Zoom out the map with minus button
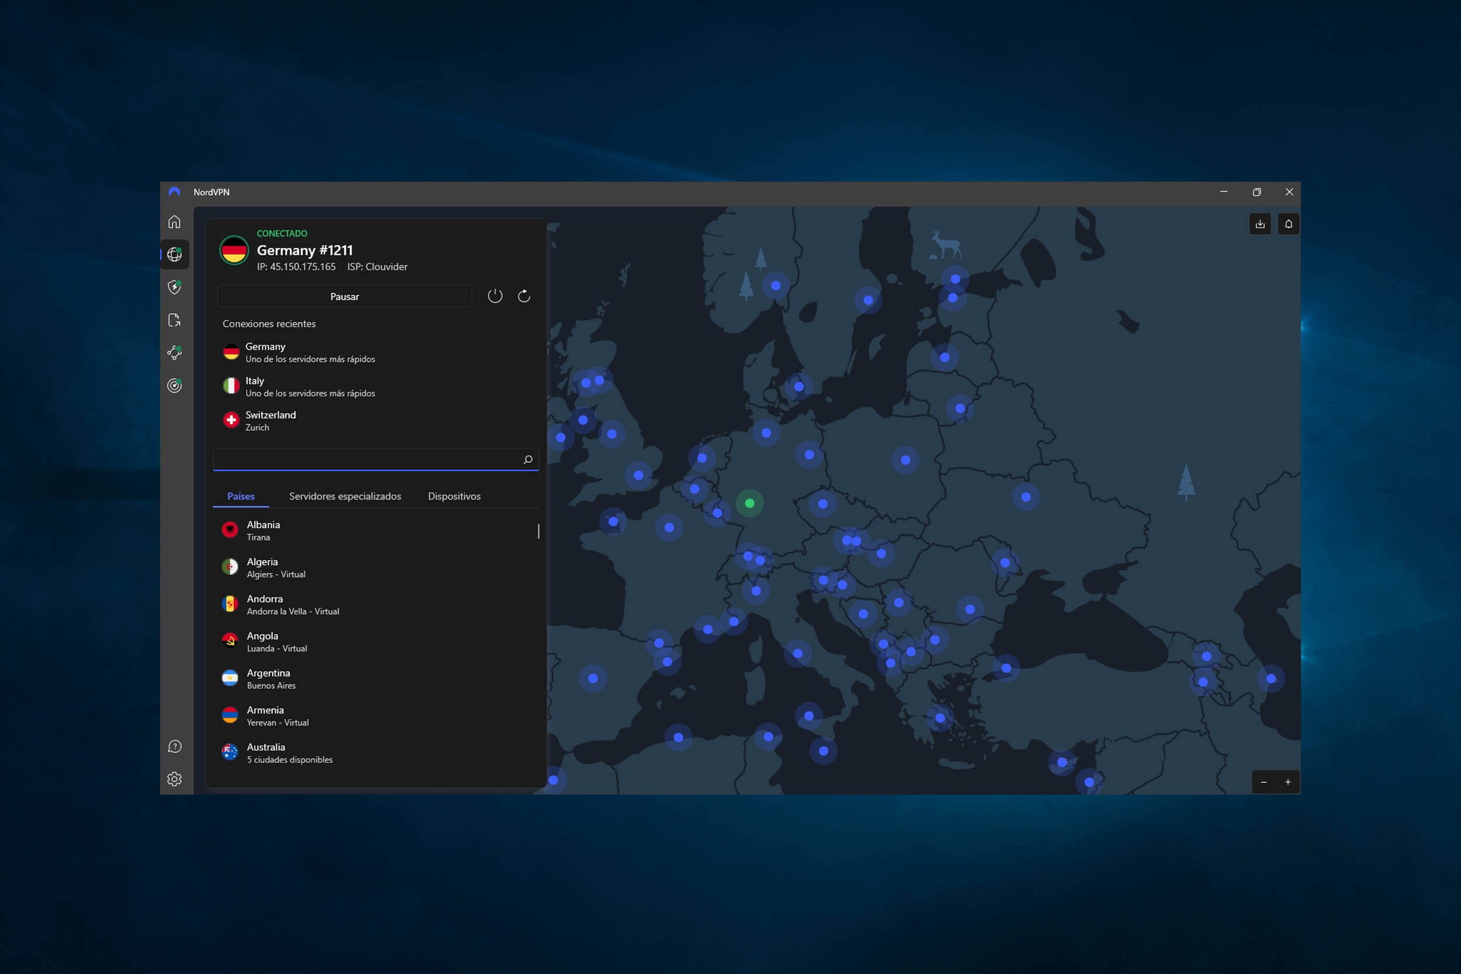The height and width of the screenshot is (974, 1461). 1263,782
